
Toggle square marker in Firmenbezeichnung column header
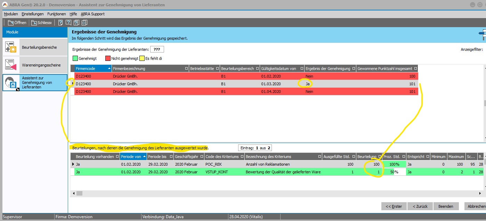coord(186,69)
